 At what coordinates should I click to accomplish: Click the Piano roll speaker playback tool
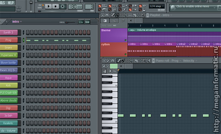click(149, 61)
